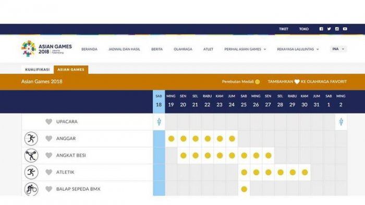Click the Angkat Besi weightlifting icon

tap(31, 155)
